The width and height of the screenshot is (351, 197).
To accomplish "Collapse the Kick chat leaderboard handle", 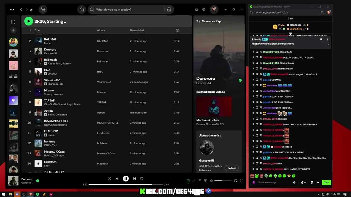I will click(290, 34).
